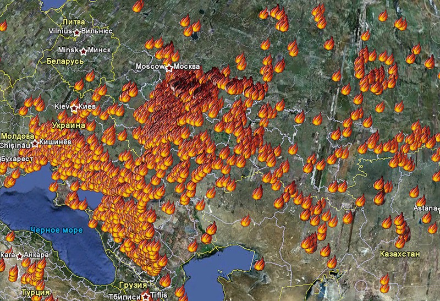
Task: Click the Moscow star placemark
Action: (169, 68)
